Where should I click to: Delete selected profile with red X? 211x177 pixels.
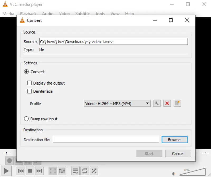[x=167, y=103]
